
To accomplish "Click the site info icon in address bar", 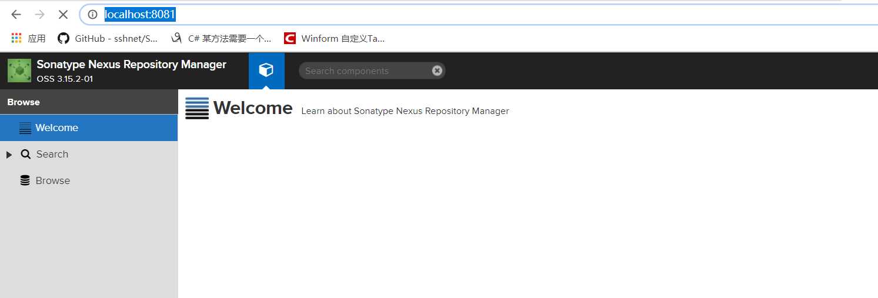I will coord(92,15).
